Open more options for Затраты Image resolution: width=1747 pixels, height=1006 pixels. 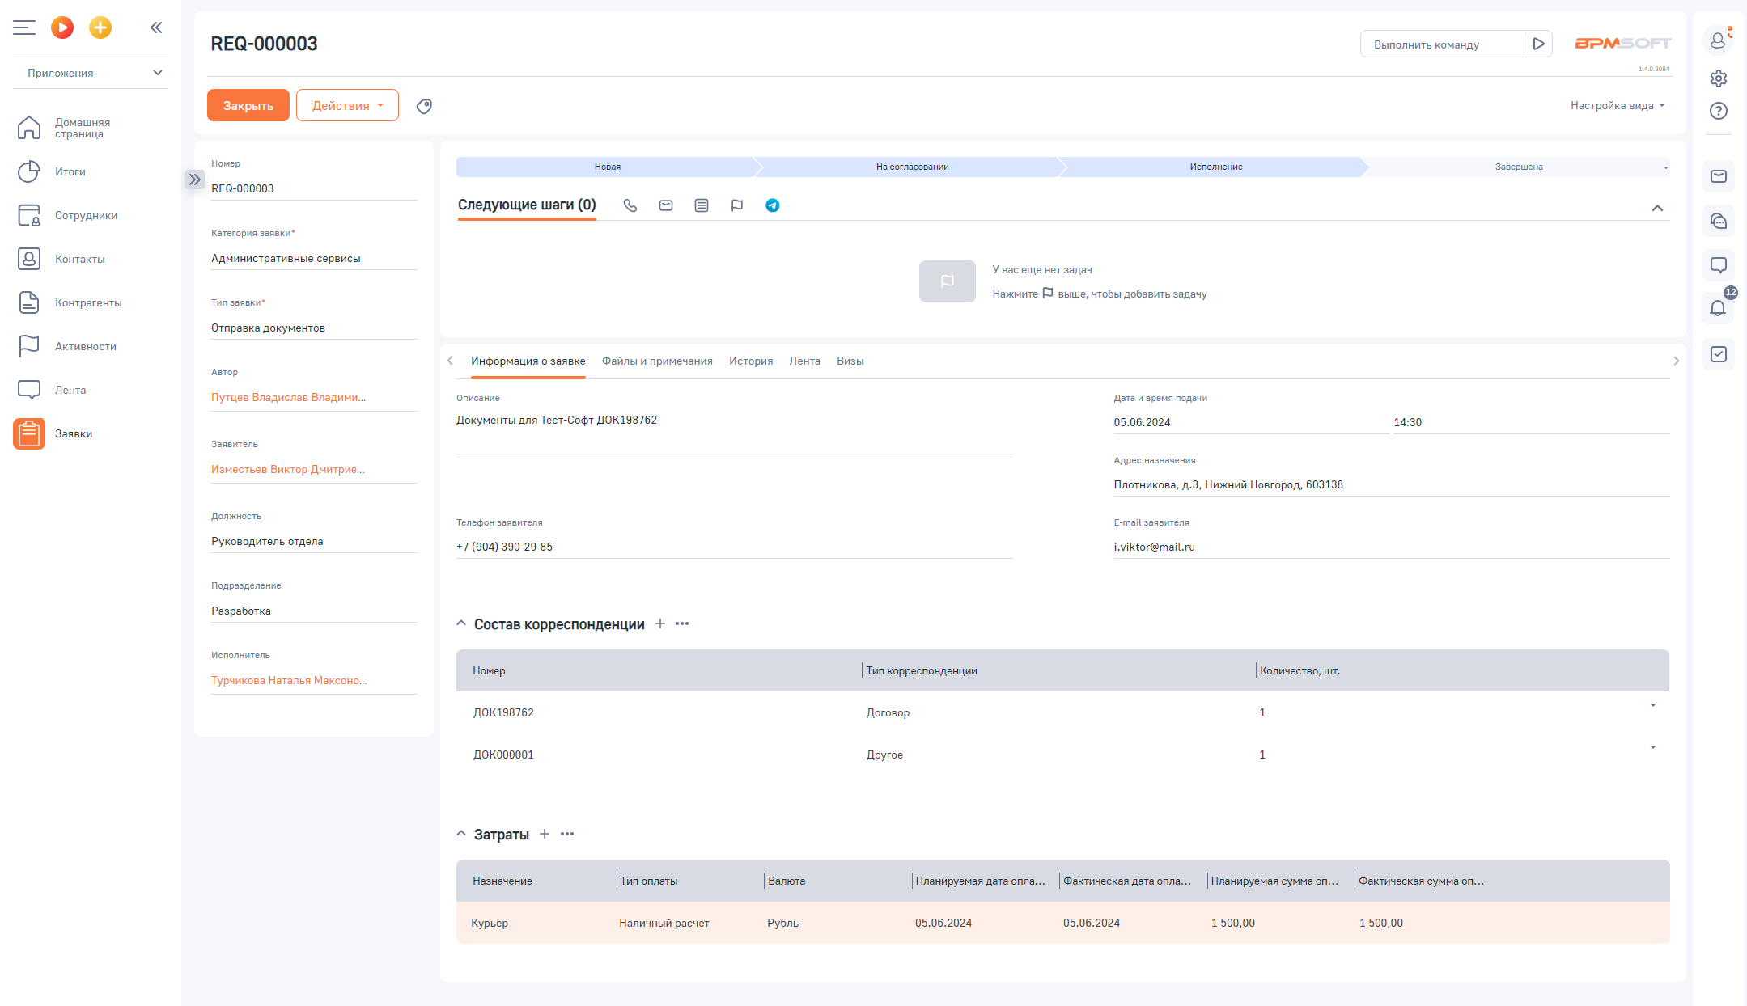point(567,834)
